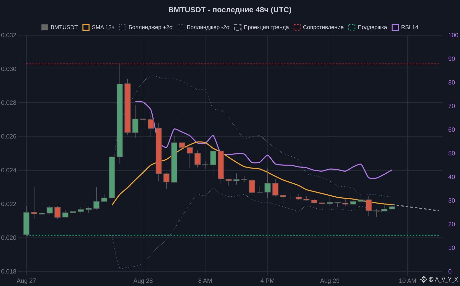The image size is (460, 286).
Task: Toggle the BMTUSDT candlestick series in legend
Action: [60, 27]
